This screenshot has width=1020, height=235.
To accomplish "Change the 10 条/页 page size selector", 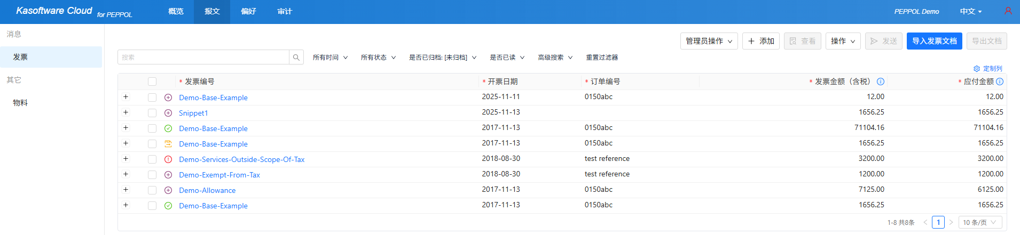I will [980, 222].
